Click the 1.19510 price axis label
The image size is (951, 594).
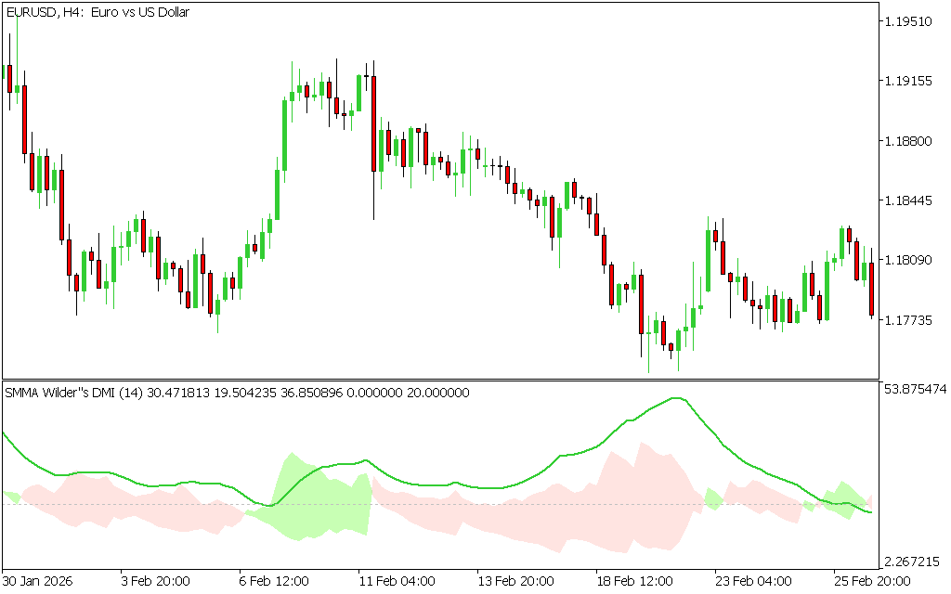[911, 21]
